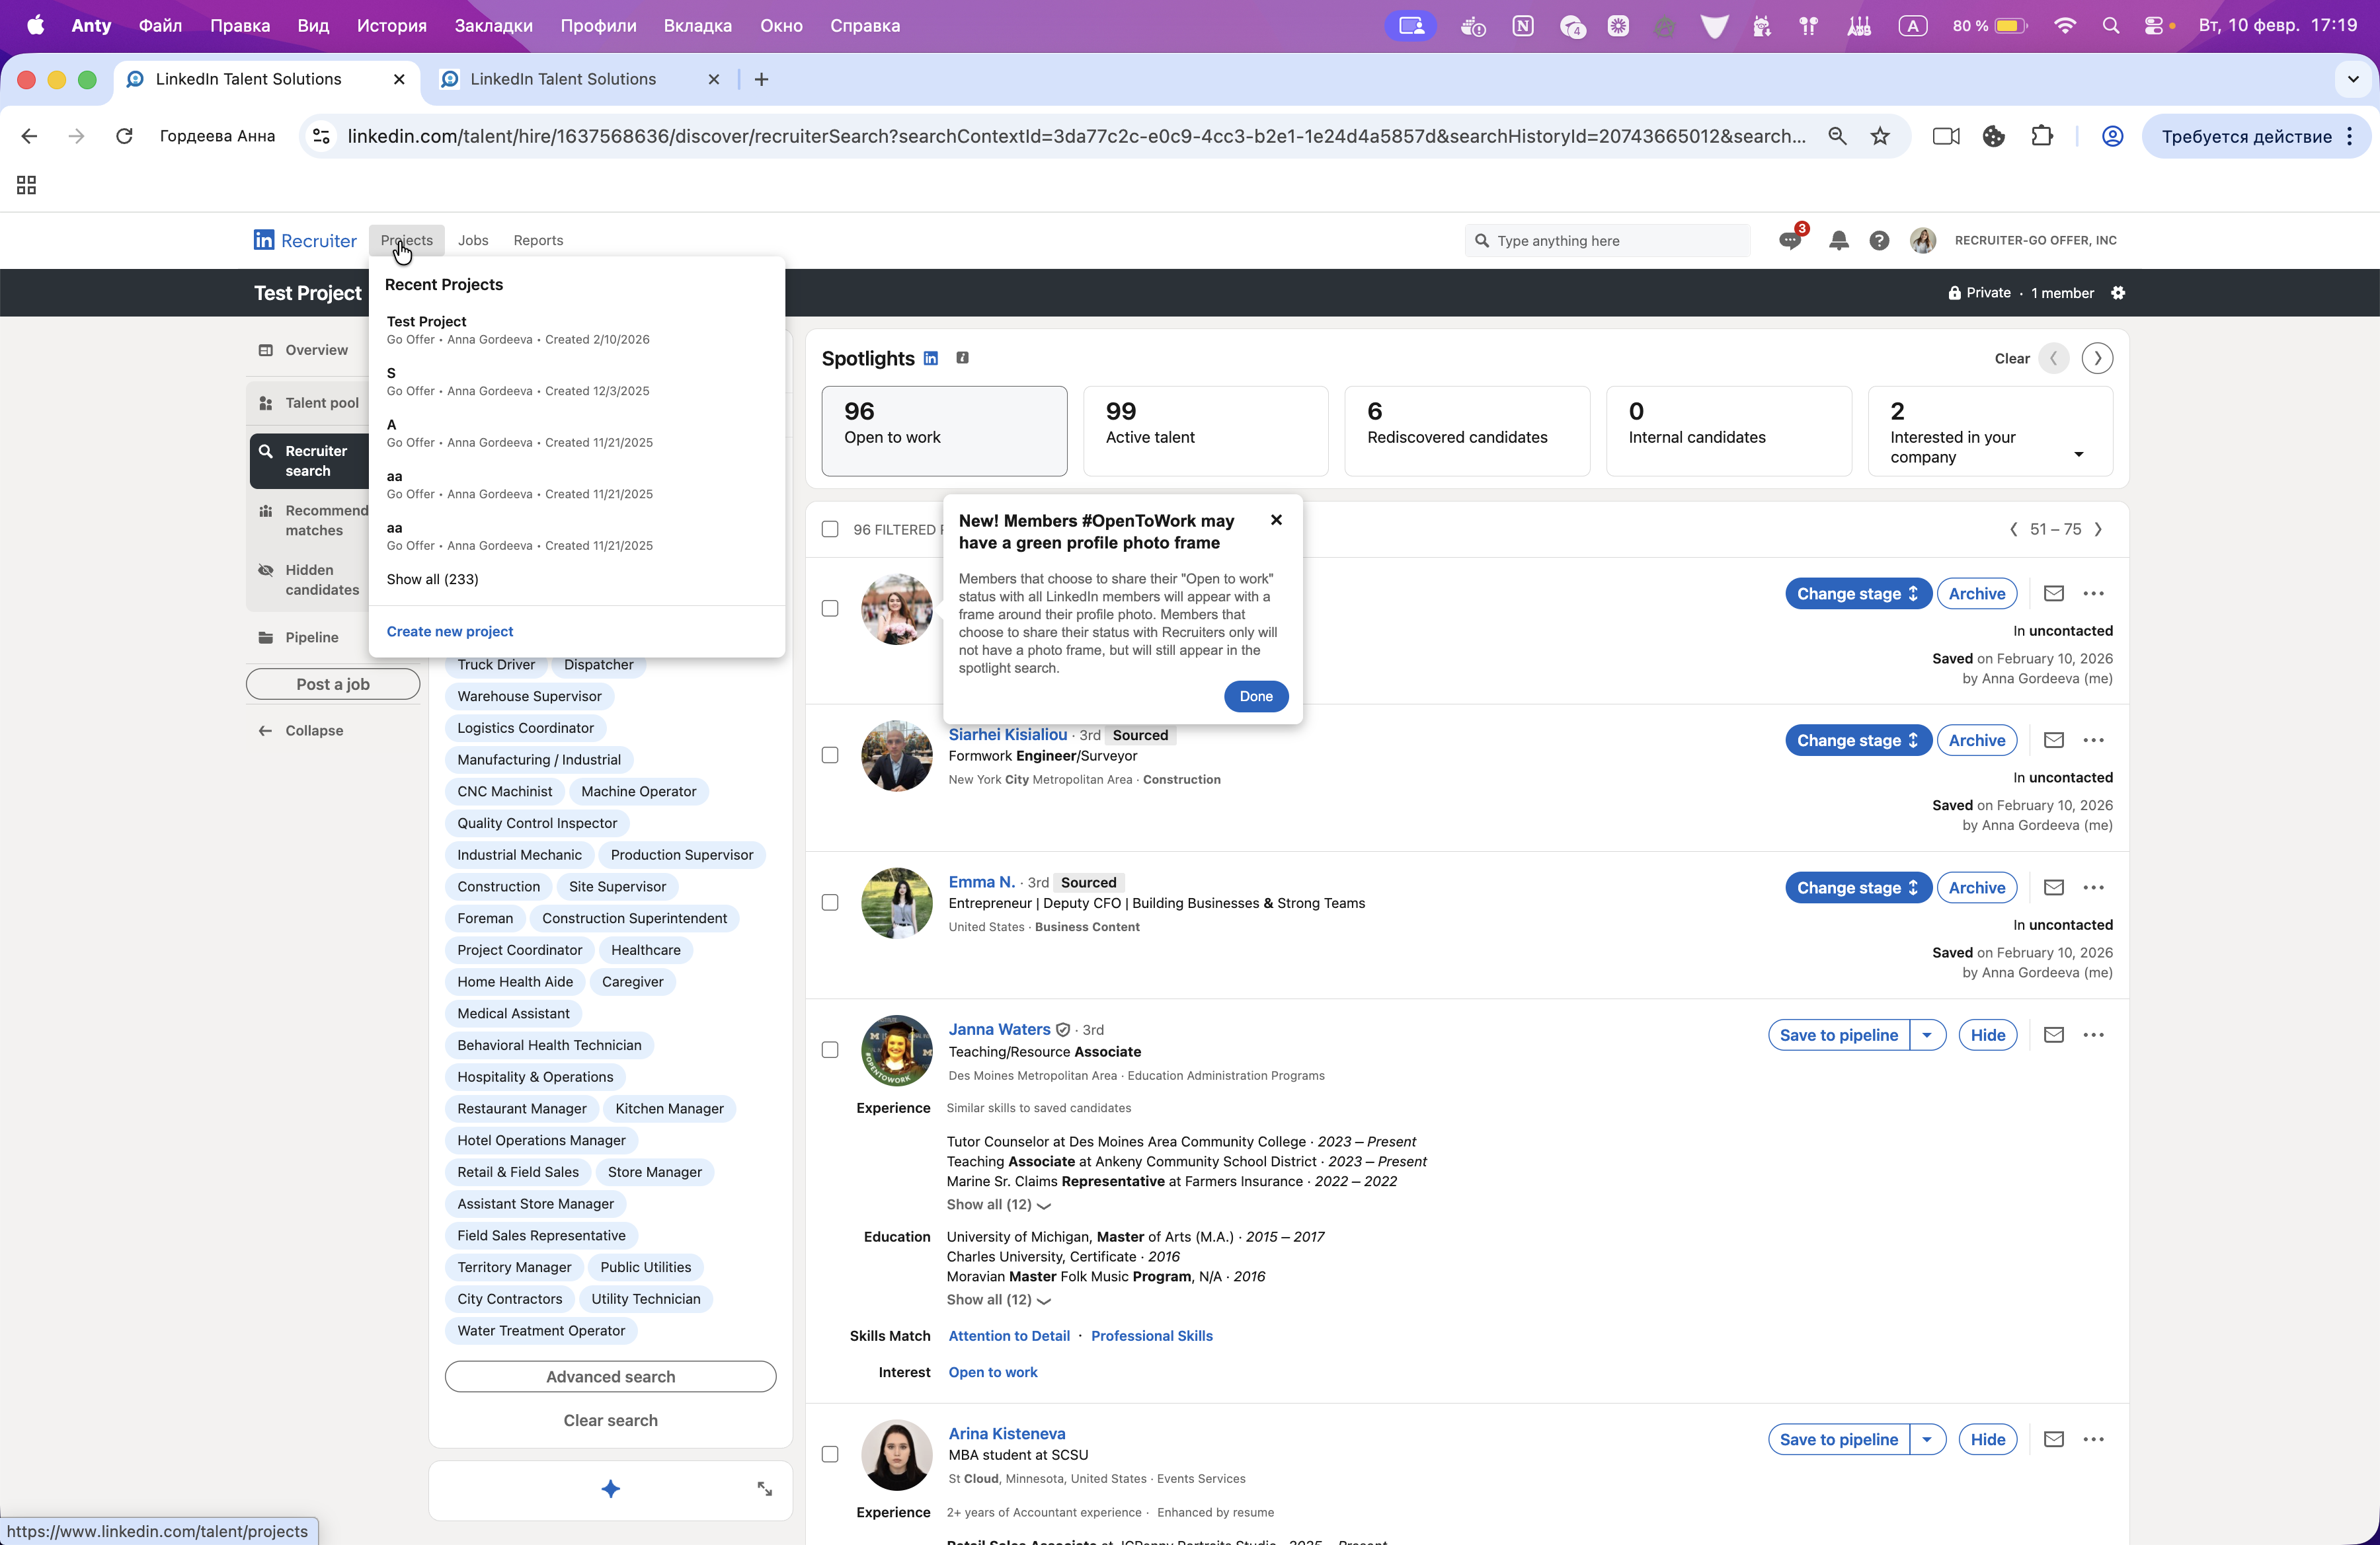Viewport: 2380px width, 1545px height.
Task: Open project settings gear icon
Action: 2118,293
